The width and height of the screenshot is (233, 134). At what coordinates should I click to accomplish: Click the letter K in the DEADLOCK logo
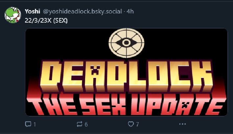(202, 76)
